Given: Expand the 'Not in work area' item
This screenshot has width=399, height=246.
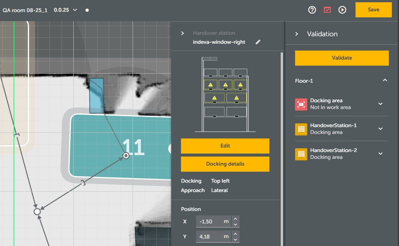Looking at the screenshot, I should tap(380, 104).
